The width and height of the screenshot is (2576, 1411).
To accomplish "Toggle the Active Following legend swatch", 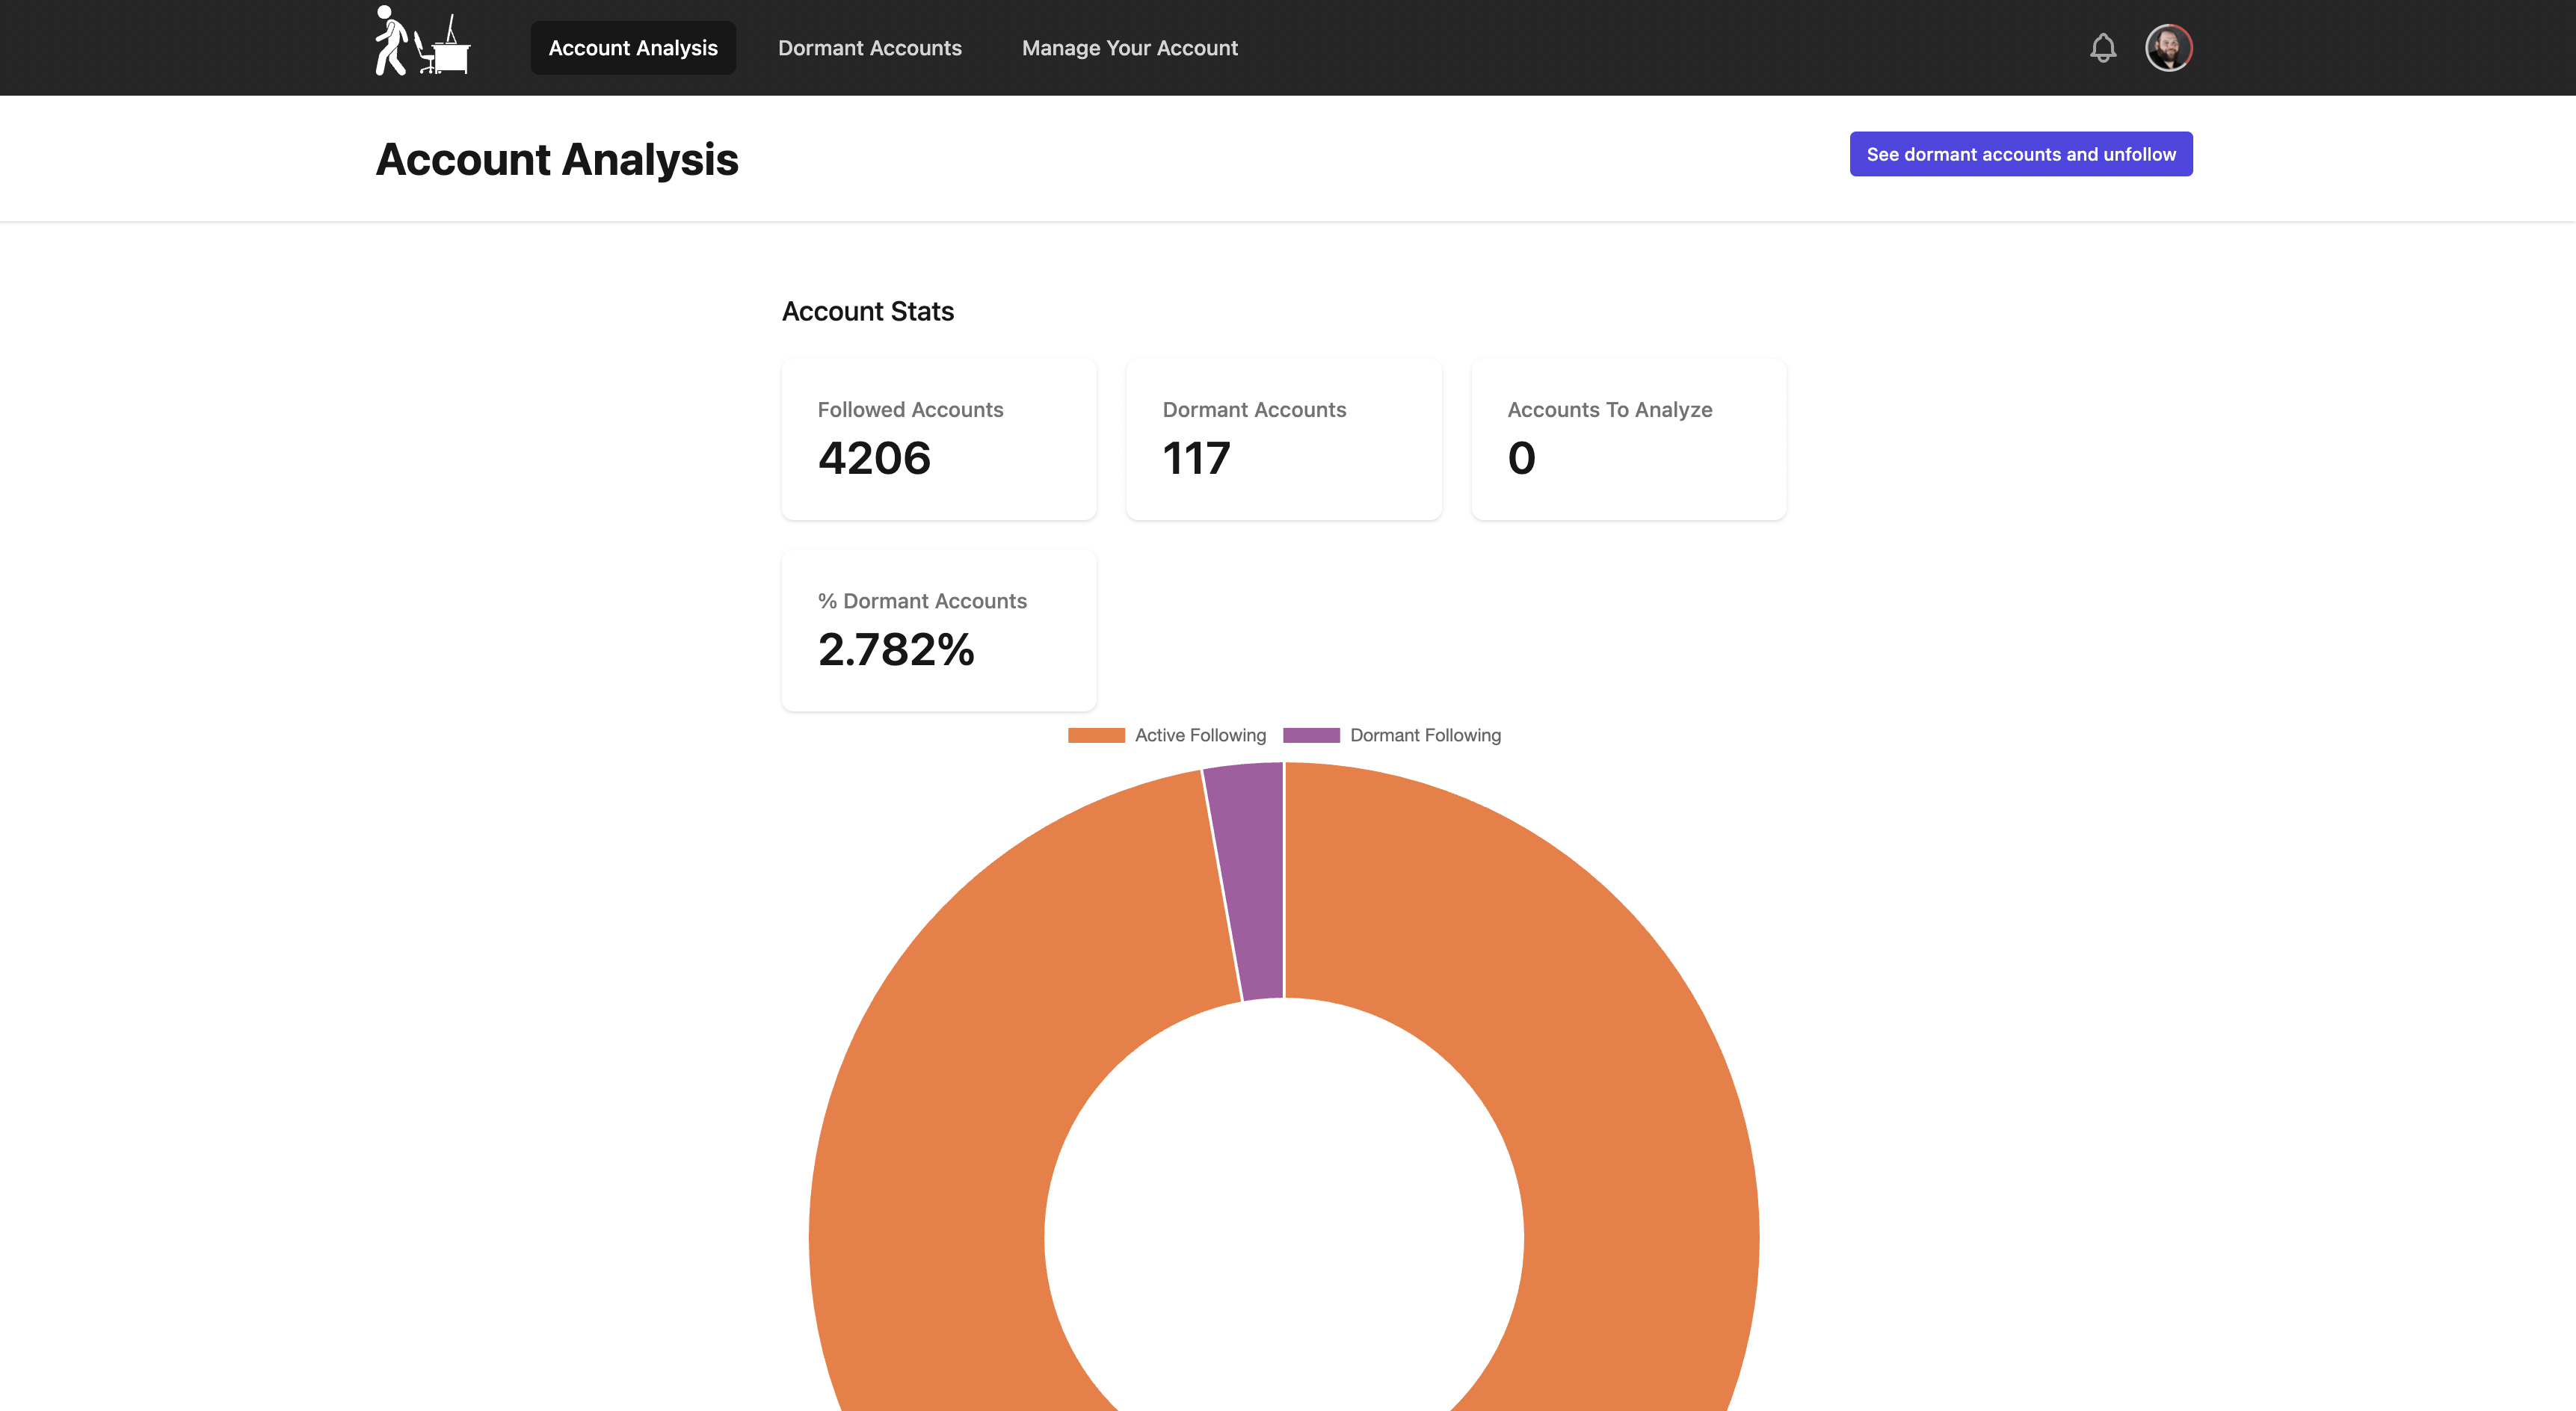I will [1096, 735].
